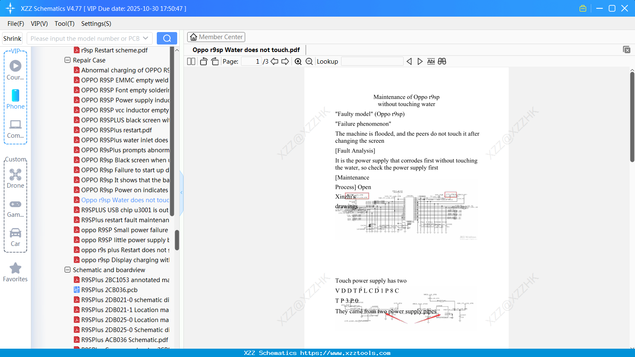Open the VIP(V) menu
The width and height of the screenshot is (635, 357).
click(x=39, y=24)
